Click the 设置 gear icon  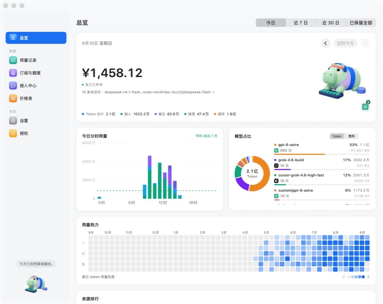(13, 121)
